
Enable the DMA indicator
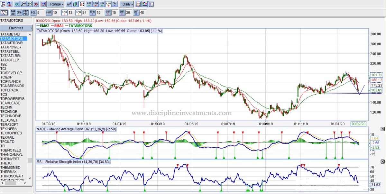[x=19, y=13]
